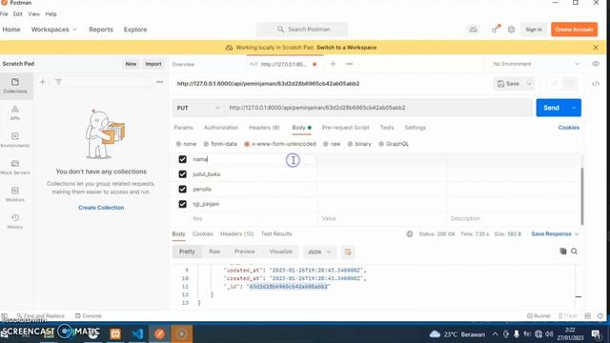Open the Pre-request Script tab
Image resolution: width=610 pixels, height=343 pixels.
tap(345, 128)
